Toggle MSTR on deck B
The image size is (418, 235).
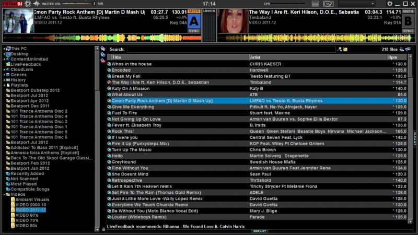click(x=408, y=11)
